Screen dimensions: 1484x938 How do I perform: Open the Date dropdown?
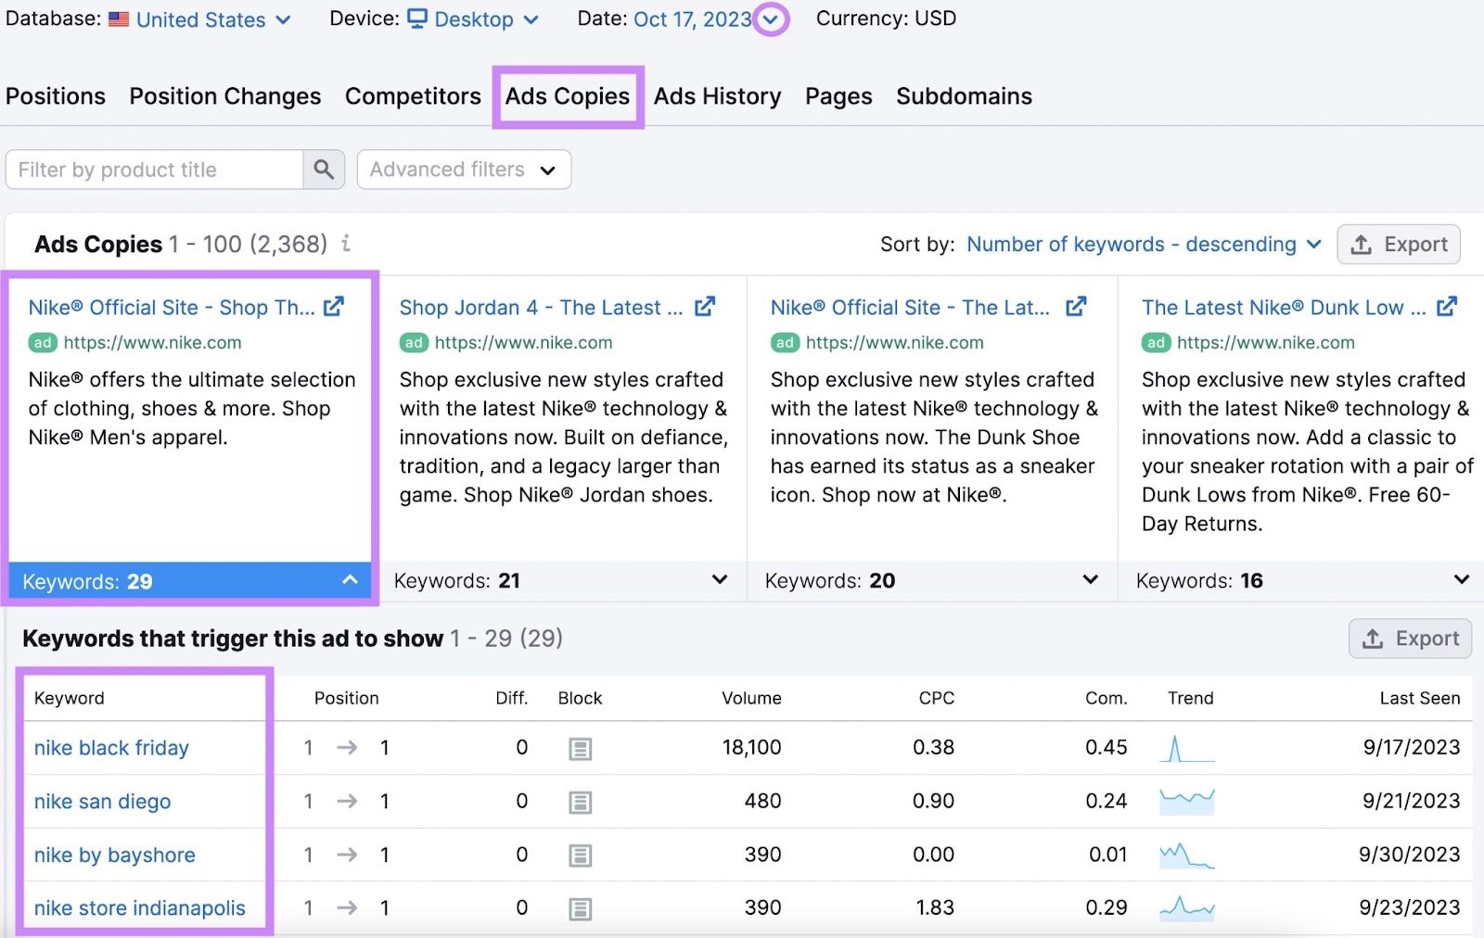771,19
